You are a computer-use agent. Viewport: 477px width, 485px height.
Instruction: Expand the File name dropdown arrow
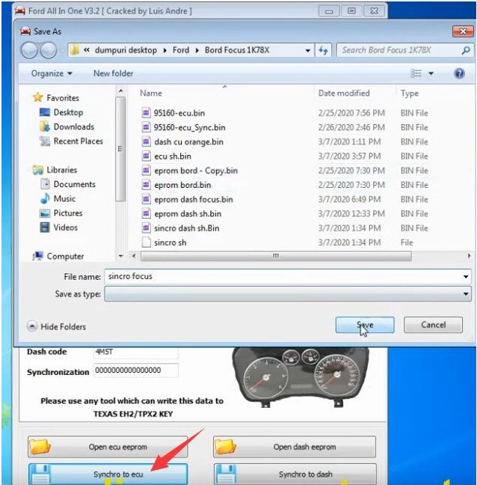pyautogui.click(x=466, y=277)
